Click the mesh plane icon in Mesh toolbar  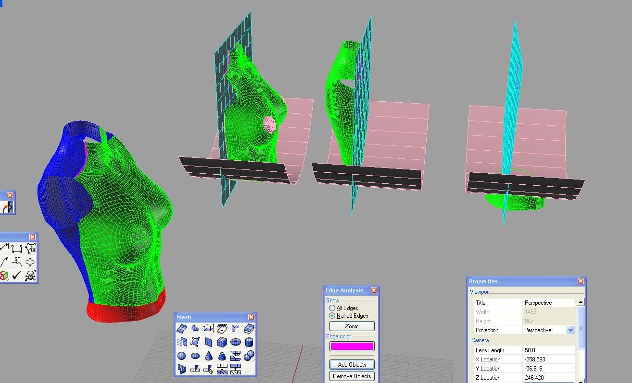(x=209, y=342)
